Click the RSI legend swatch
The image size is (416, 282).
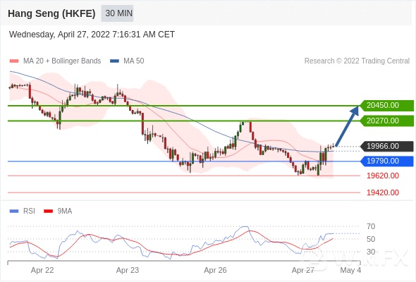pos(14,211)
